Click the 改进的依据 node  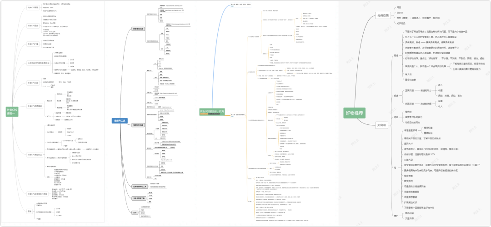pos(426,104)
